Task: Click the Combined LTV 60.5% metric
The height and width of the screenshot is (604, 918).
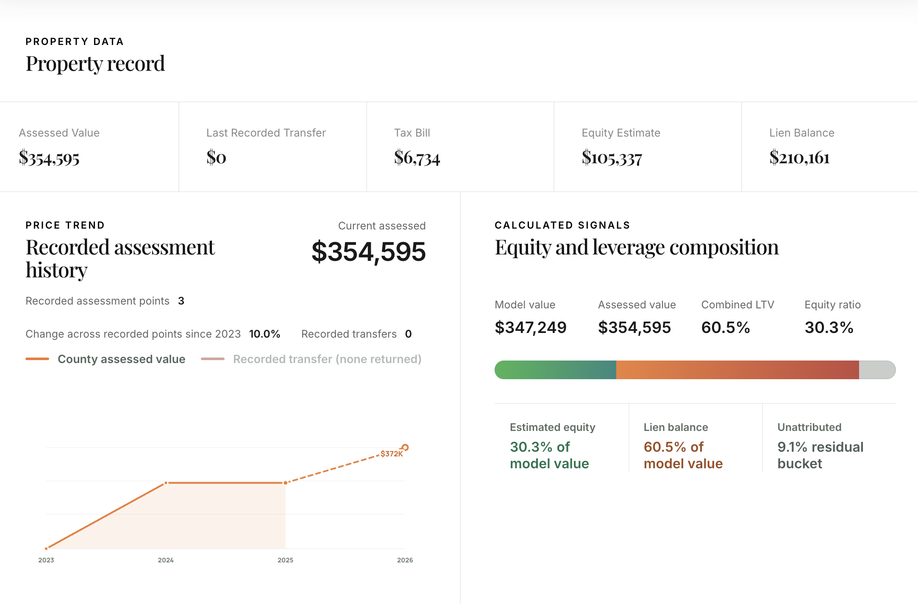Action: [726, 327]
